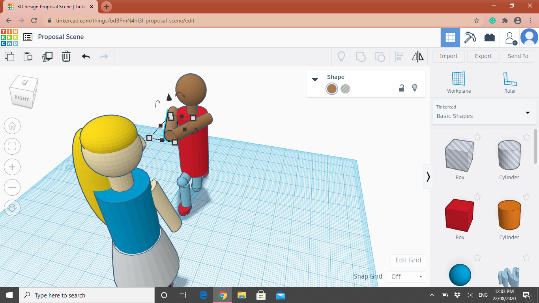Zoom in with plus button
This screenshot has height=303, width=539.
[x=12, y=167]
